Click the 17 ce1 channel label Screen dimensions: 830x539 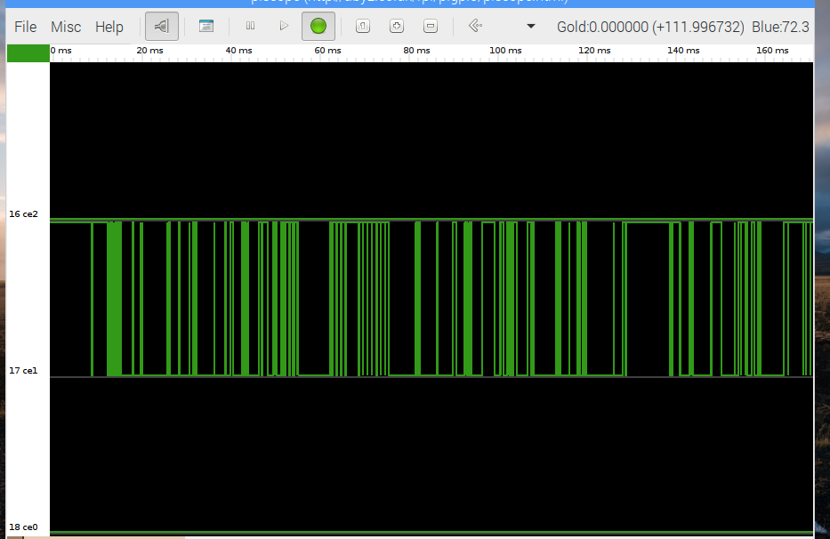pyautogui.click(x=23, y=371)
